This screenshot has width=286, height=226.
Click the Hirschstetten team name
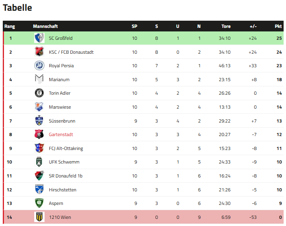click(x=62, y=190)
